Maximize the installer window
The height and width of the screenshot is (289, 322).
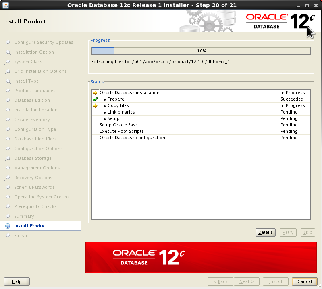click(307, 6)
